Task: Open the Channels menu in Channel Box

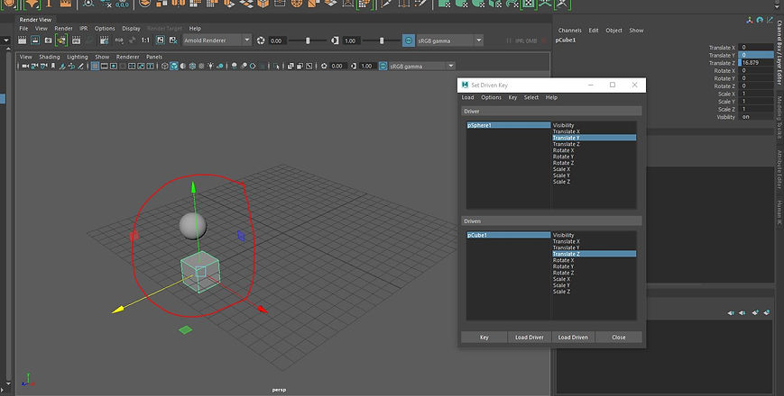Action: tap(570, 31)
